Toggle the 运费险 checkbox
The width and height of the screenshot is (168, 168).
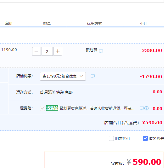click(42, 108)
